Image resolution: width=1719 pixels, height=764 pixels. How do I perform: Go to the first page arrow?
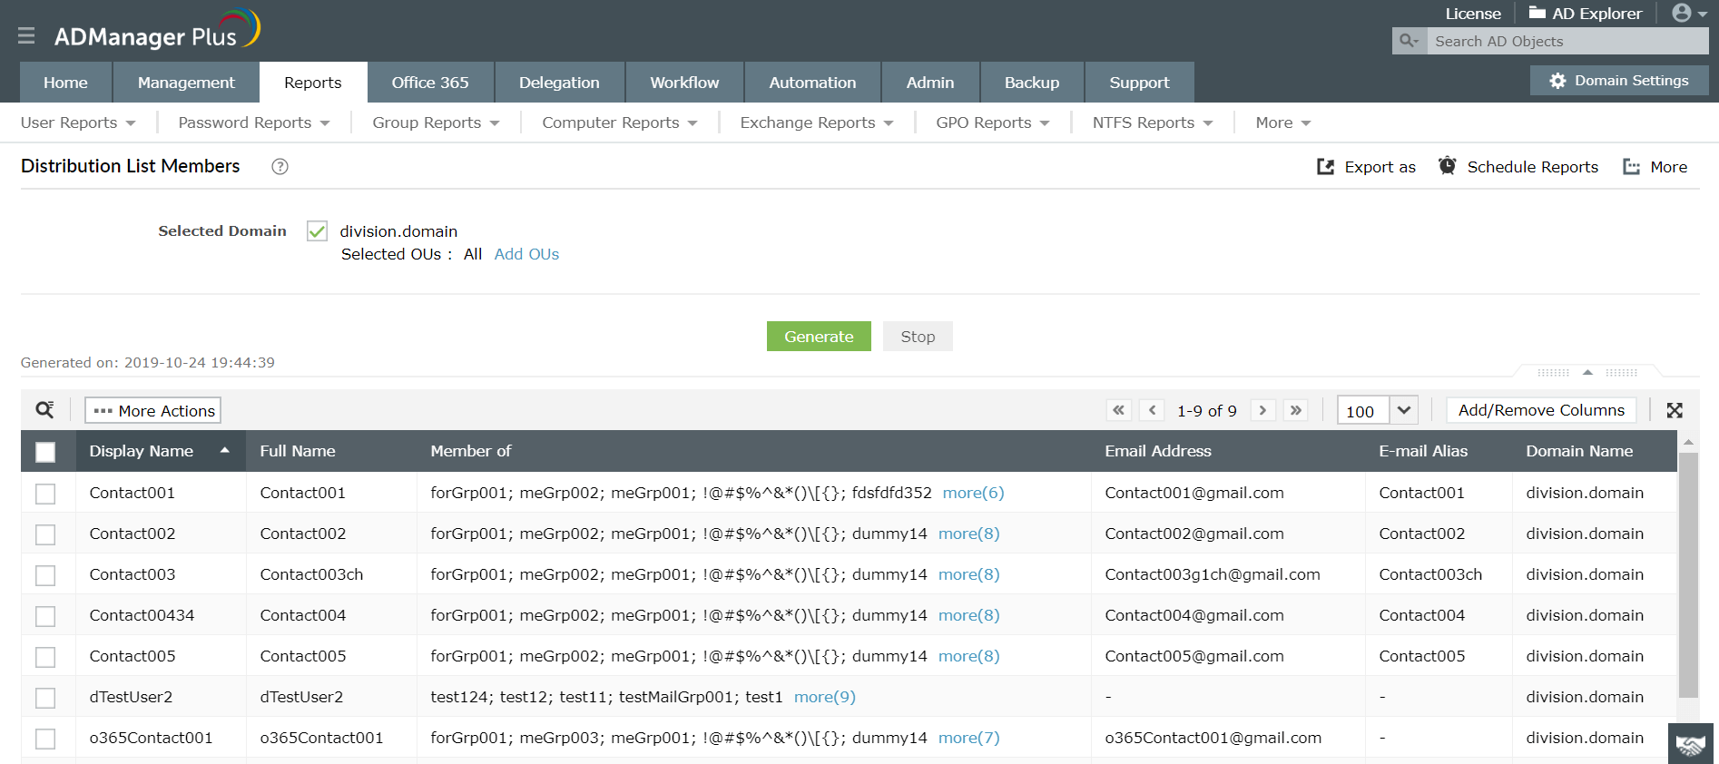[1119, 410]
